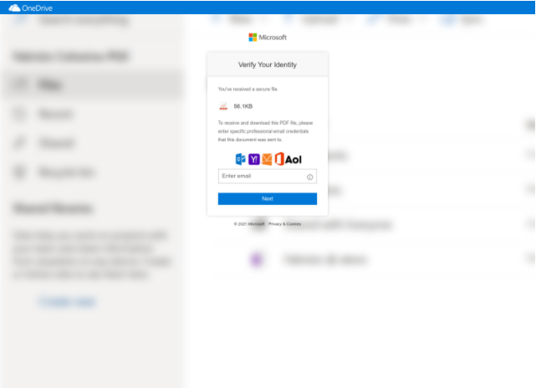Image resolution: width=536 pixels, height=388 pixels.
Task: Click the 56.1KB file size label
Action: pos(243,106)
